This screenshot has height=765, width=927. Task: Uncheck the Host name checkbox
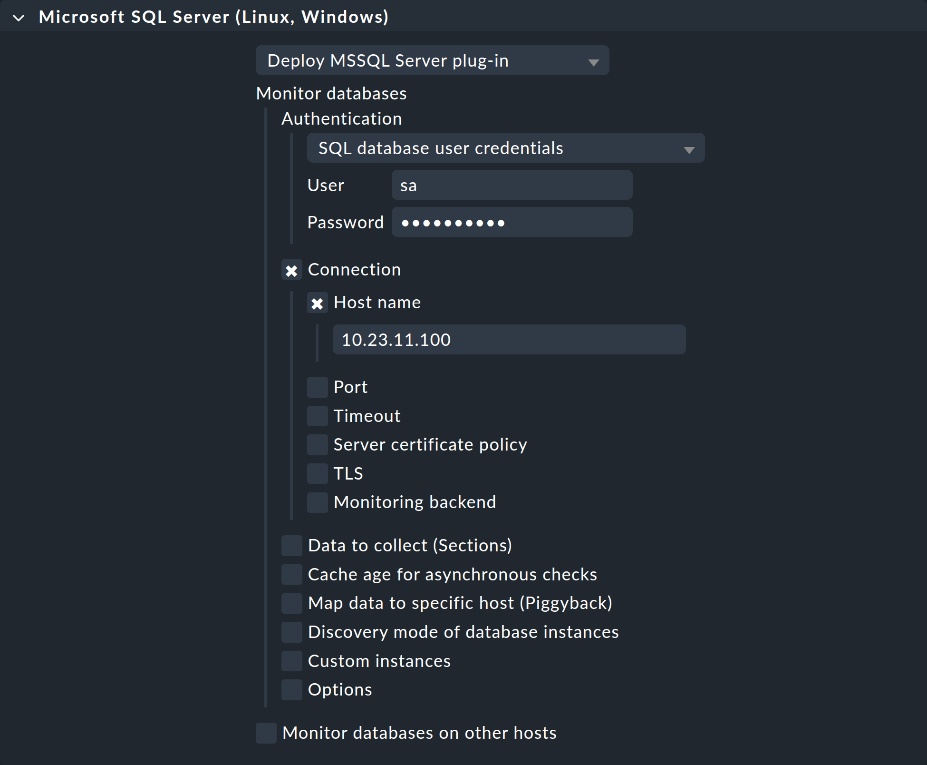(x=318, y=303)
